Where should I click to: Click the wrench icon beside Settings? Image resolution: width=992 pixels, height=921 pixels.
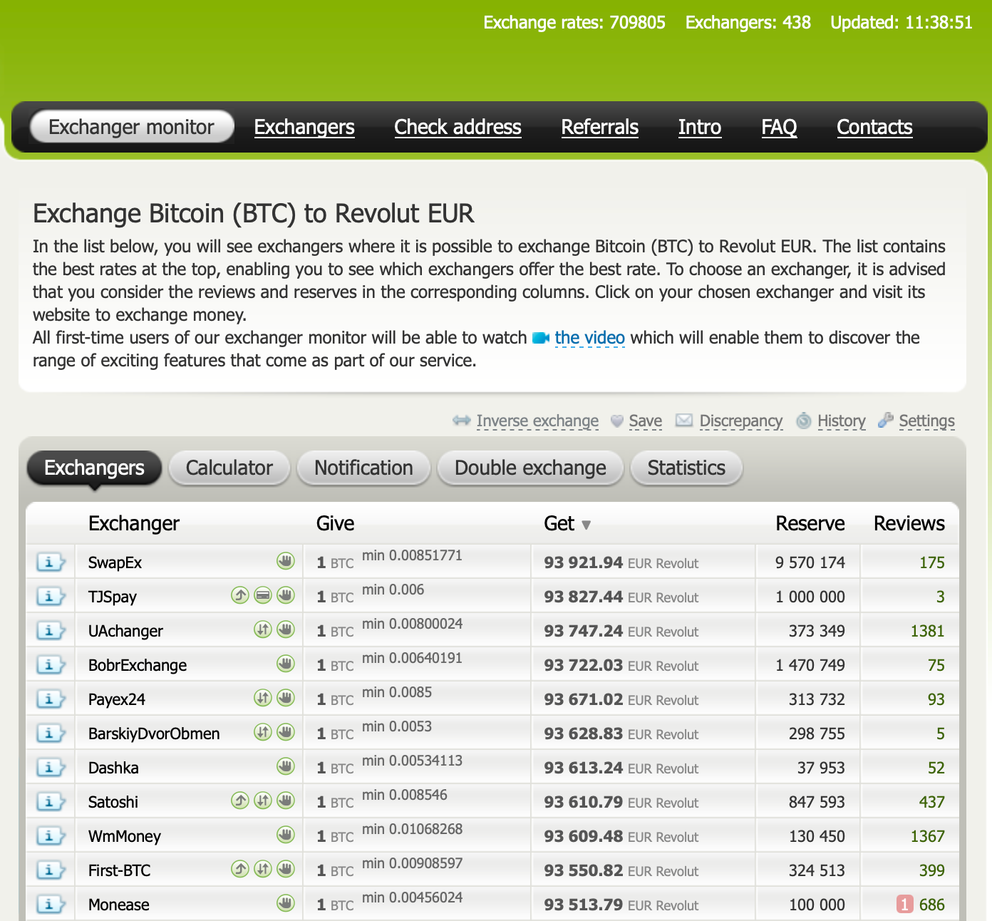(x=886, y=421)
